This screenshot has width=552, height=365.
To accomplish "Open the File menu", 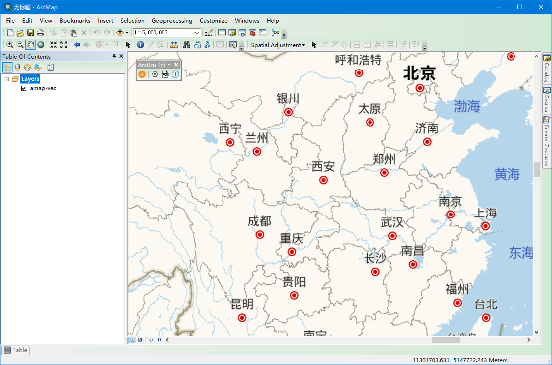I will (10, 21).
